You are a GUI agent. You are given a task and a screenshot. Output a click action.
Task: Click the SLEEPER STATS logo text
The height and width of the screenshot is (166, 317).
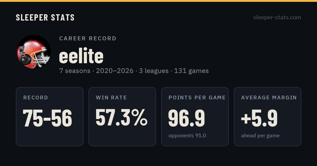(45, 17)
